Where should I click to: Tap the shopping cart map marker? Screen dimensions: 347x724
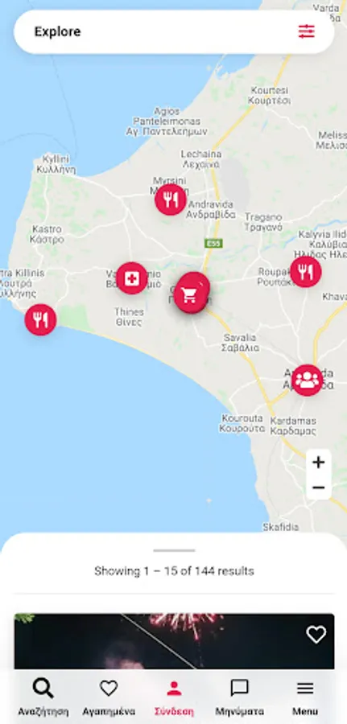(190, 295)
